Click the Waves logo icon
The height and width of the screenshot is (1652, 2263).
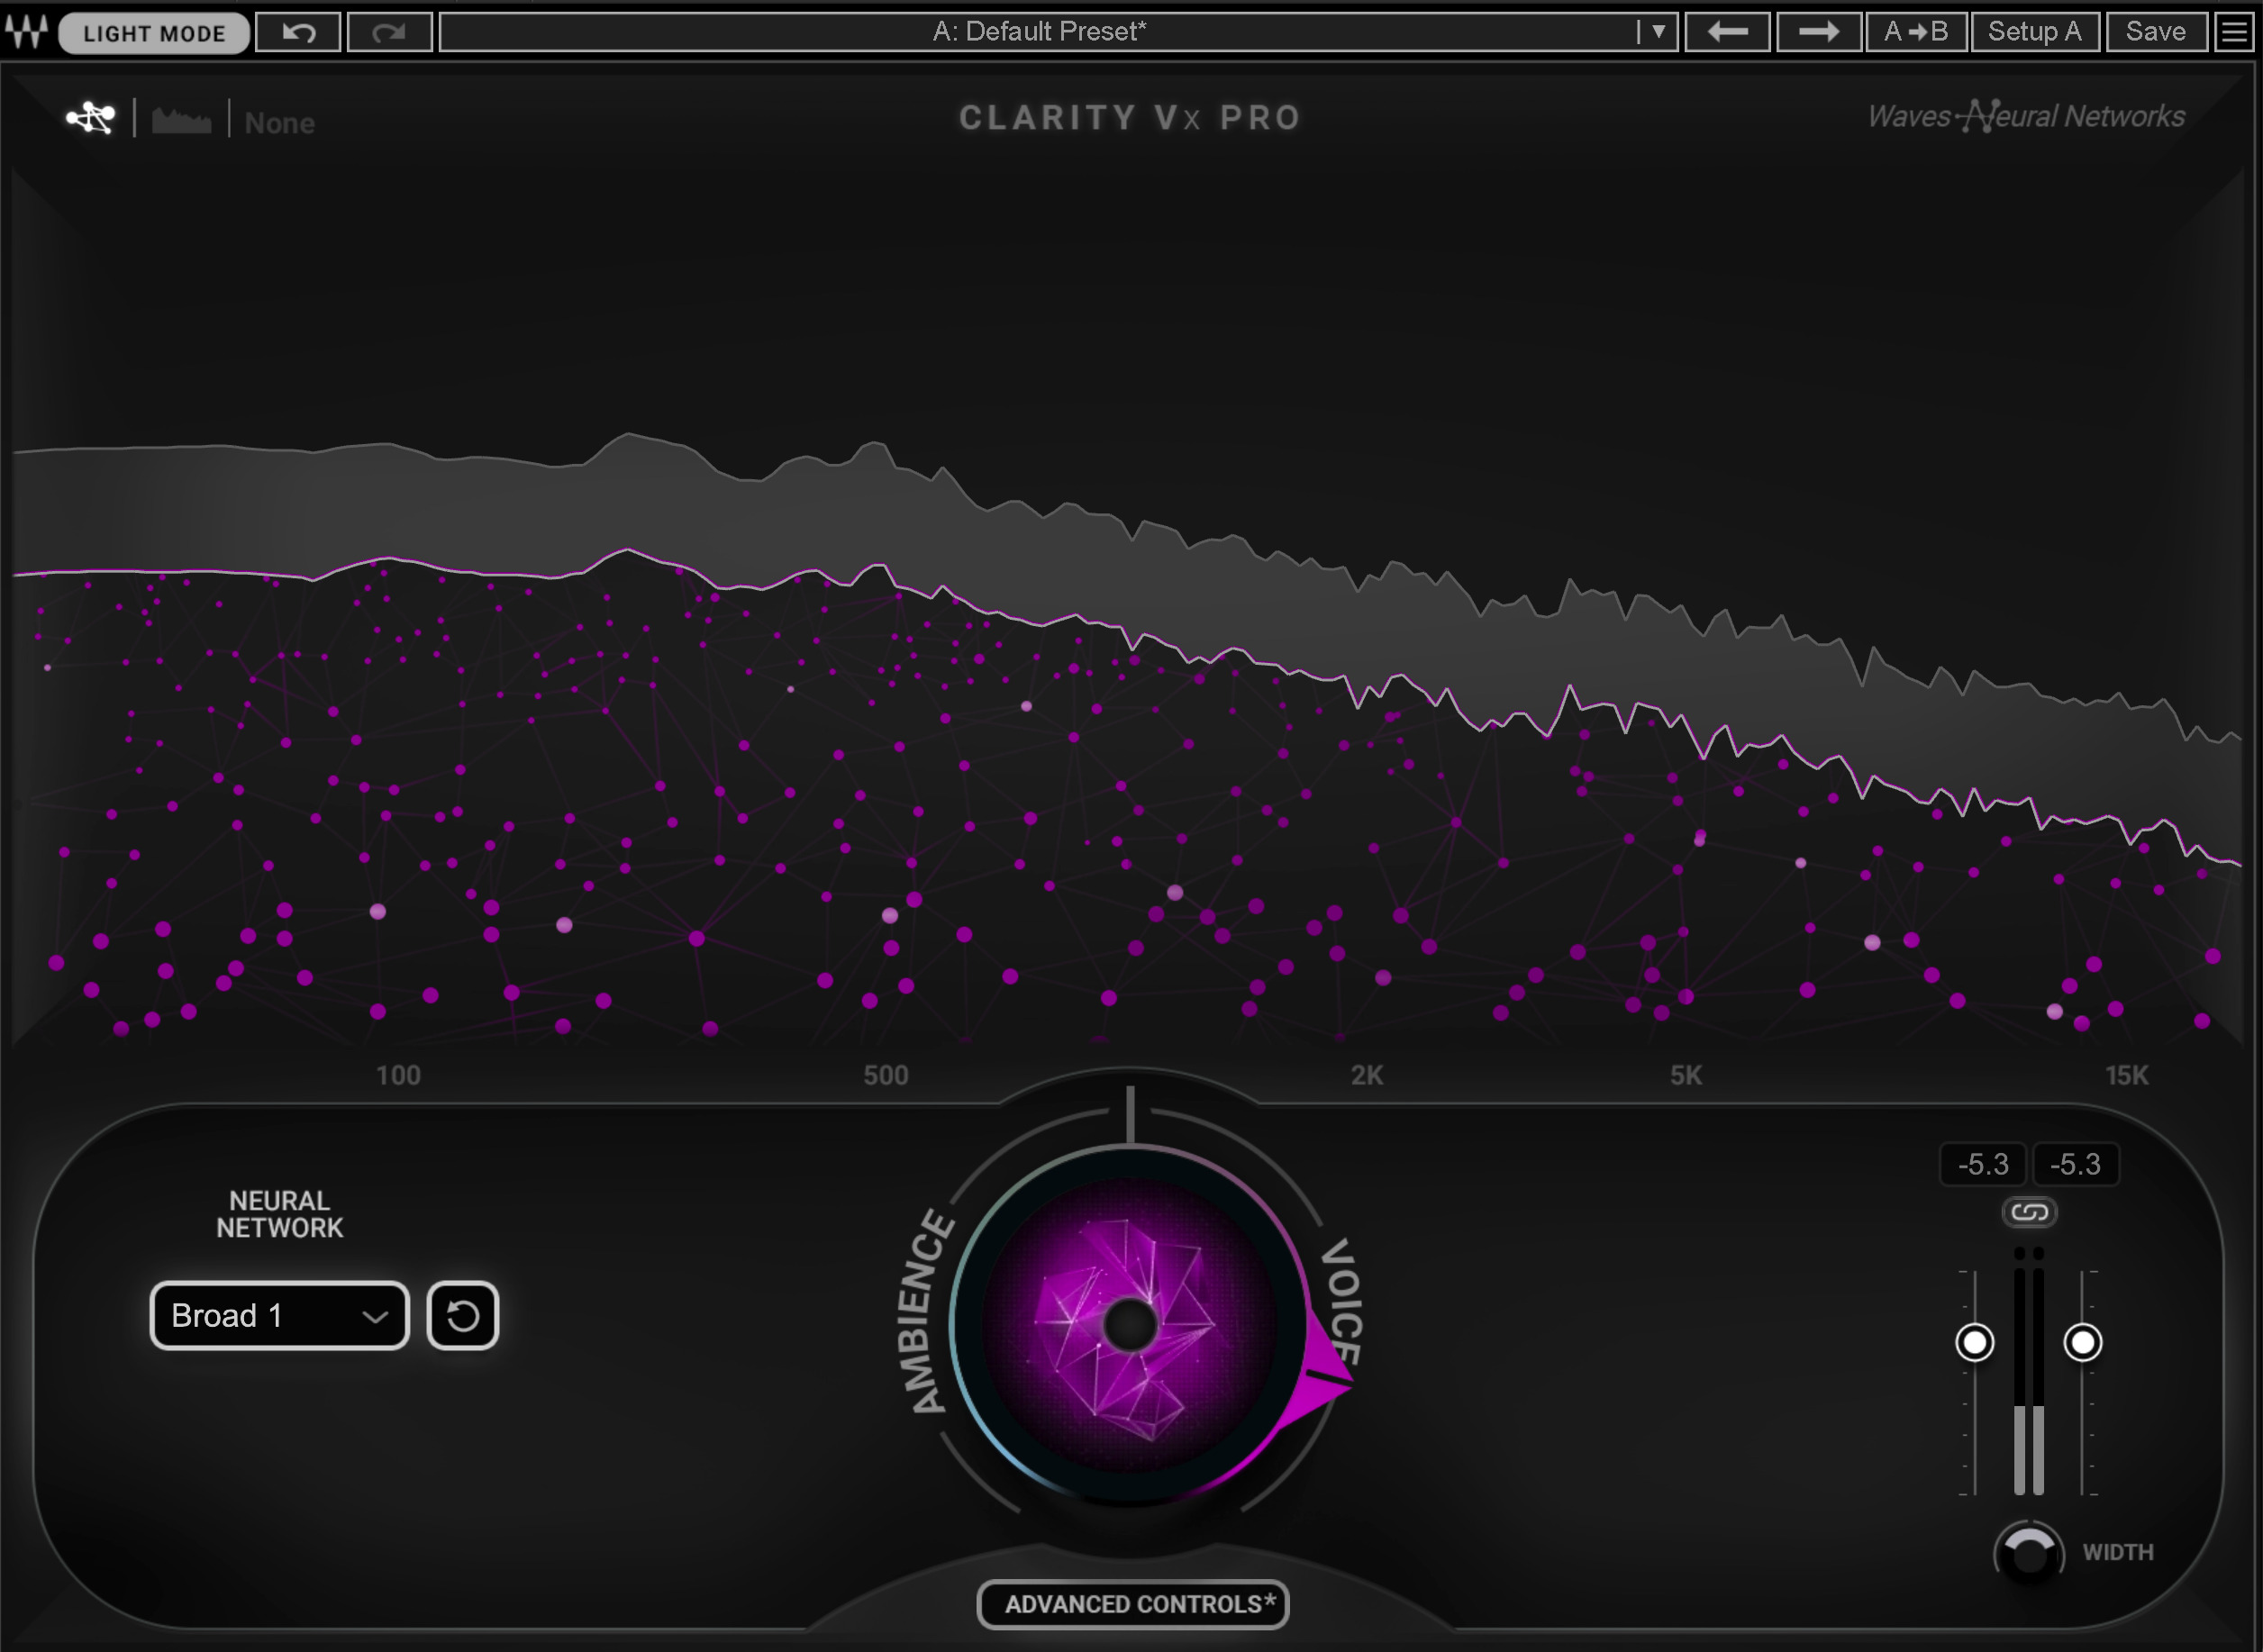[x=27, y=31]
